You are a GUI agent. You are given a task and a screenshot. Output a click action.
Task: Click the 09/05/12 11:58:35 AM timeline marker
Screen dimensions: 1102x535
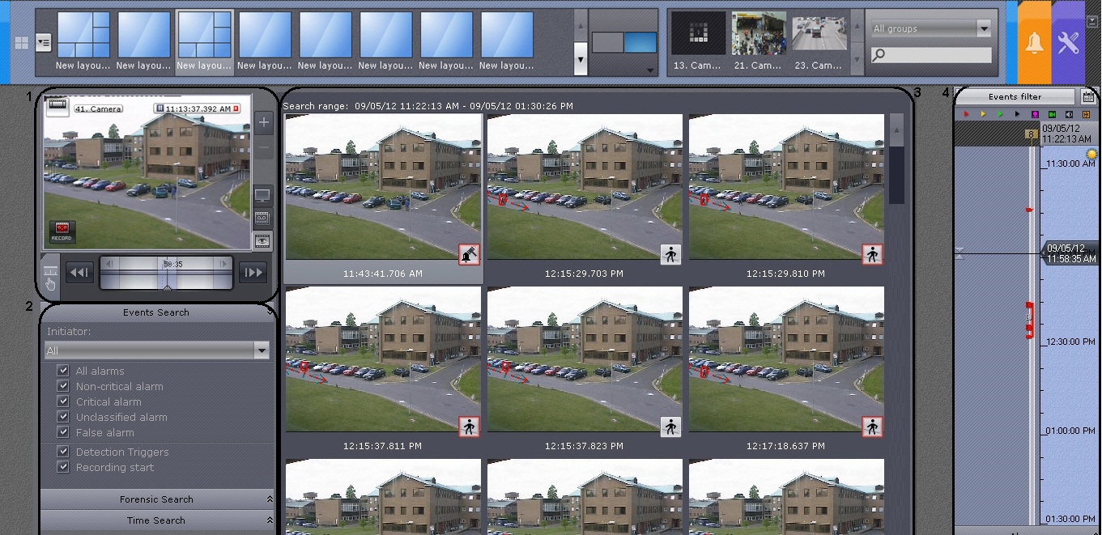click(1070, 253)
